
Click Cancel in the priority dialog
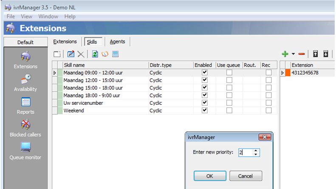pyautogui.click(x=246, y=176)
